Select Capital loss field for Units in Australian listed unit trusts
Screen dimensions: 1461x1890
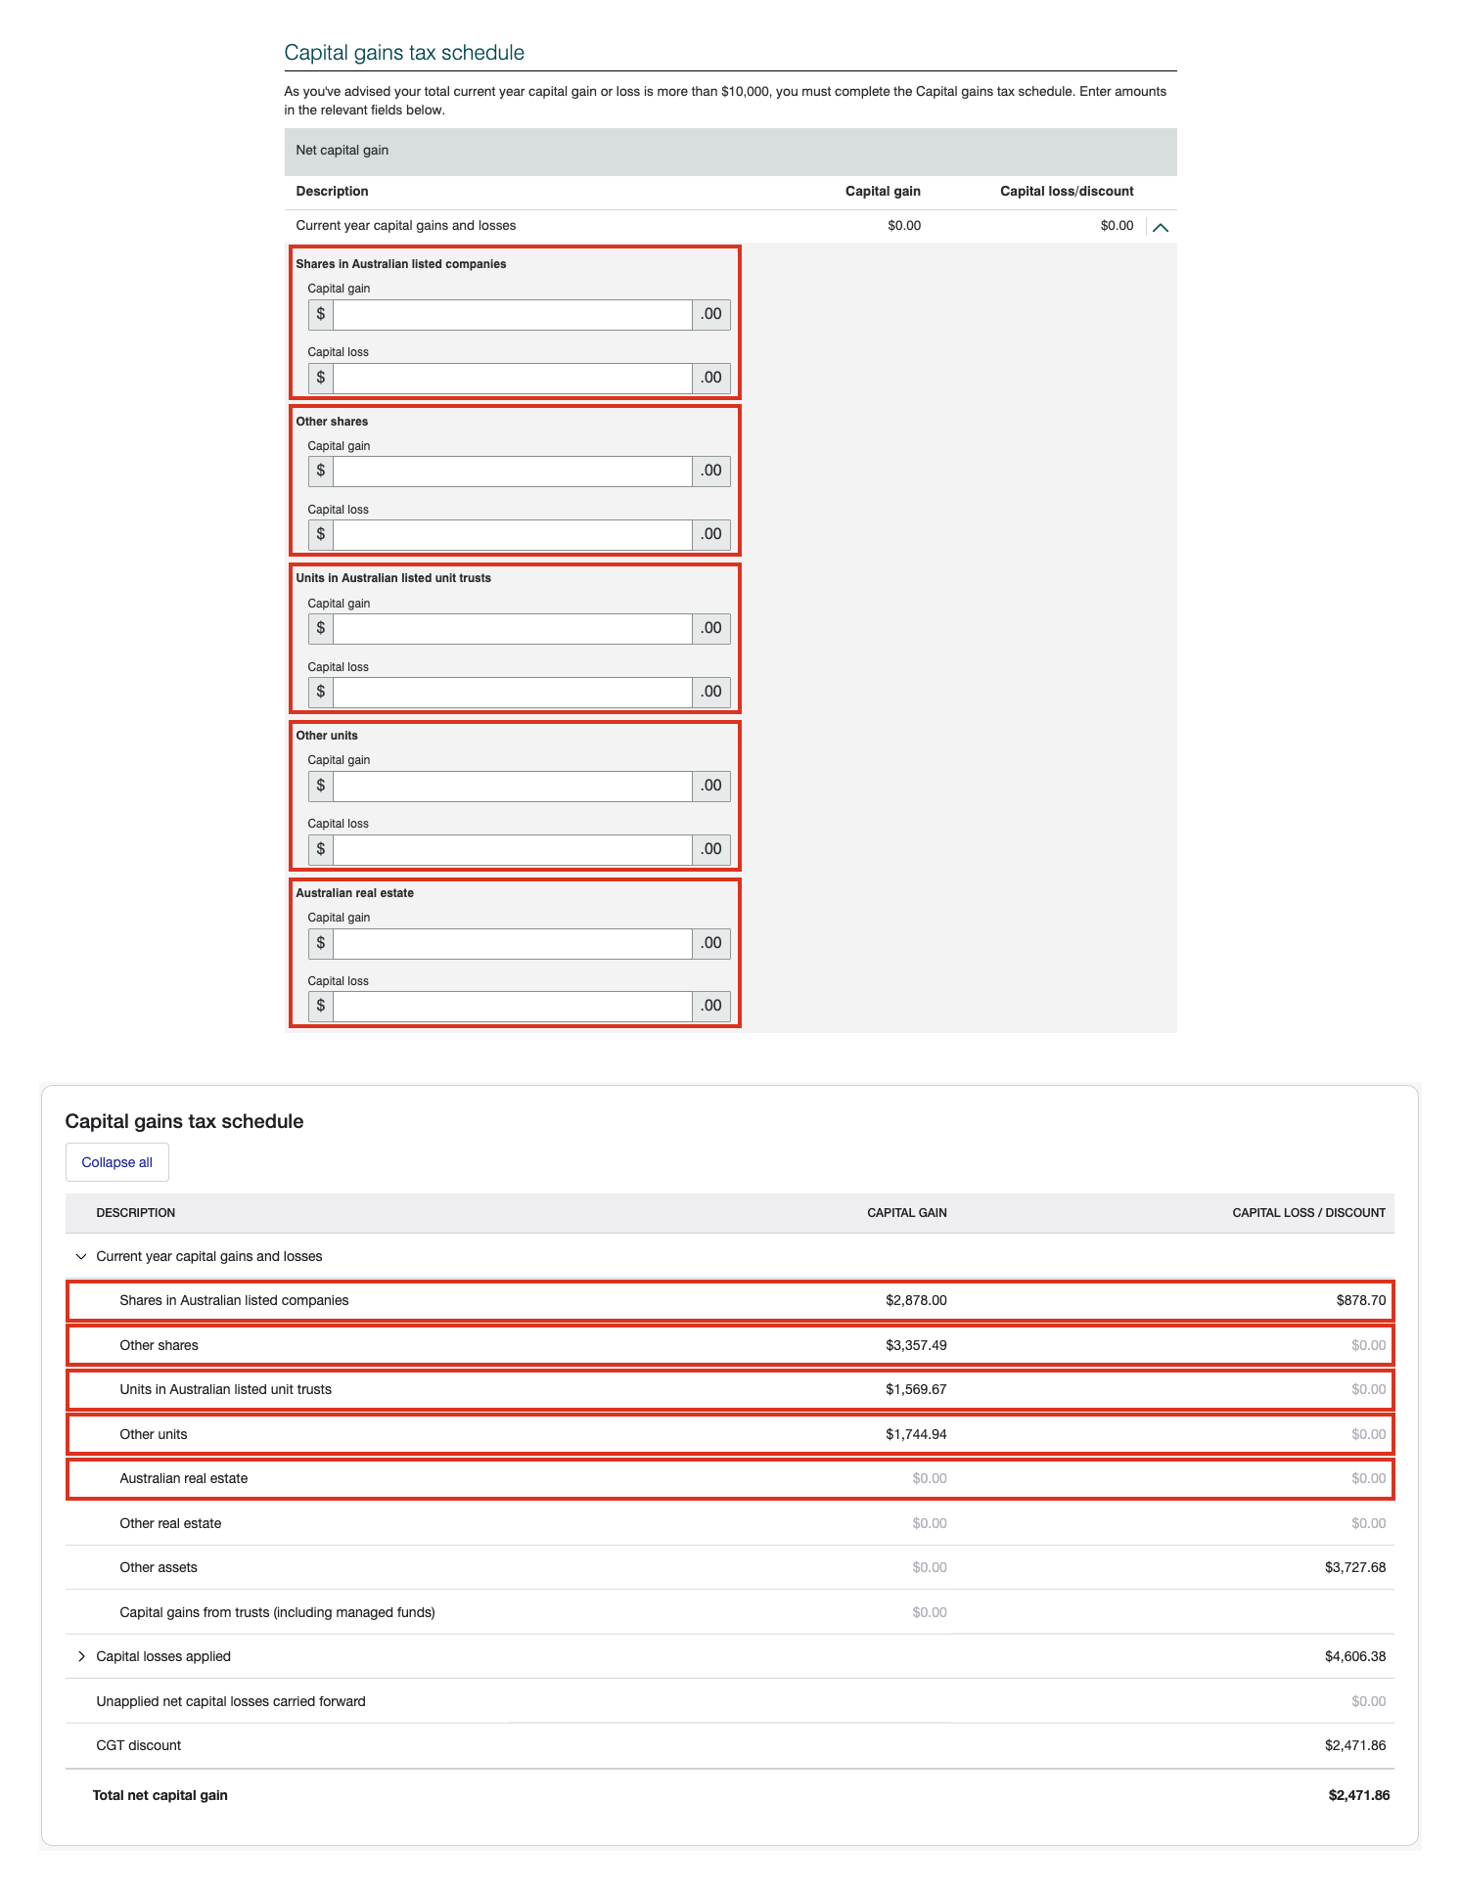513,693
